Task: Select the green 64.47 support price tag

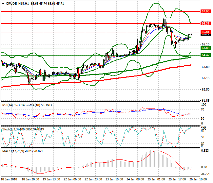Action: [206, 55]
